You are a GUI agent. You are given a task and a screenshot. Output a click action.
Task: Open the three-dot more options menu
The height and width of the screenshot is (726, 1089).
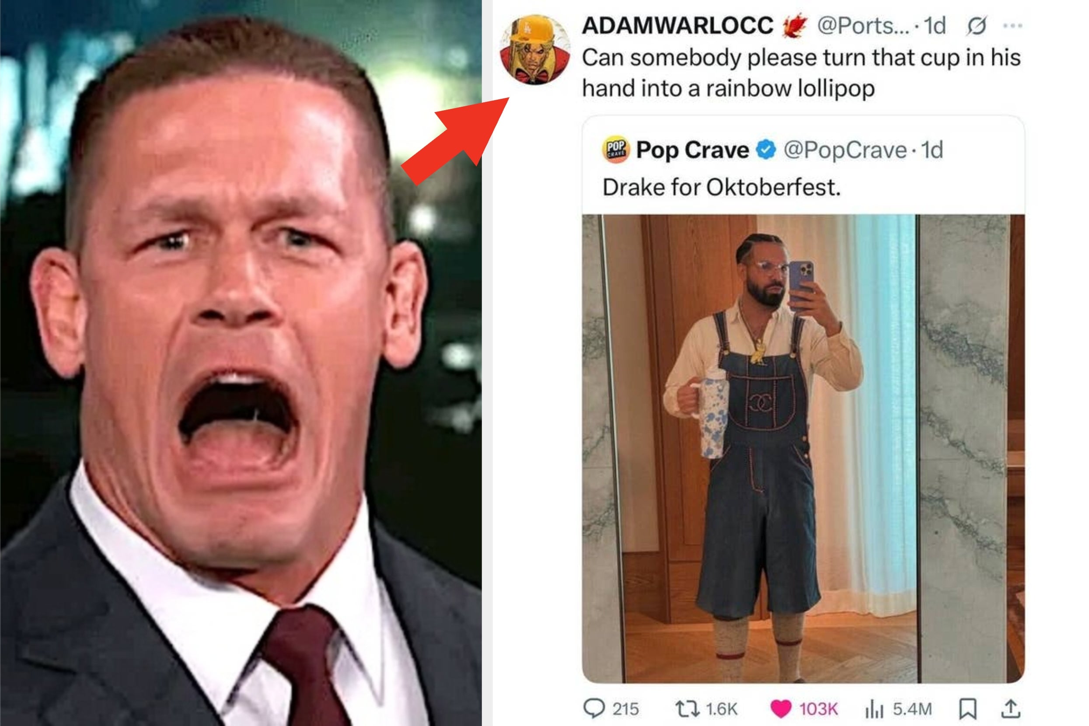1012,26
